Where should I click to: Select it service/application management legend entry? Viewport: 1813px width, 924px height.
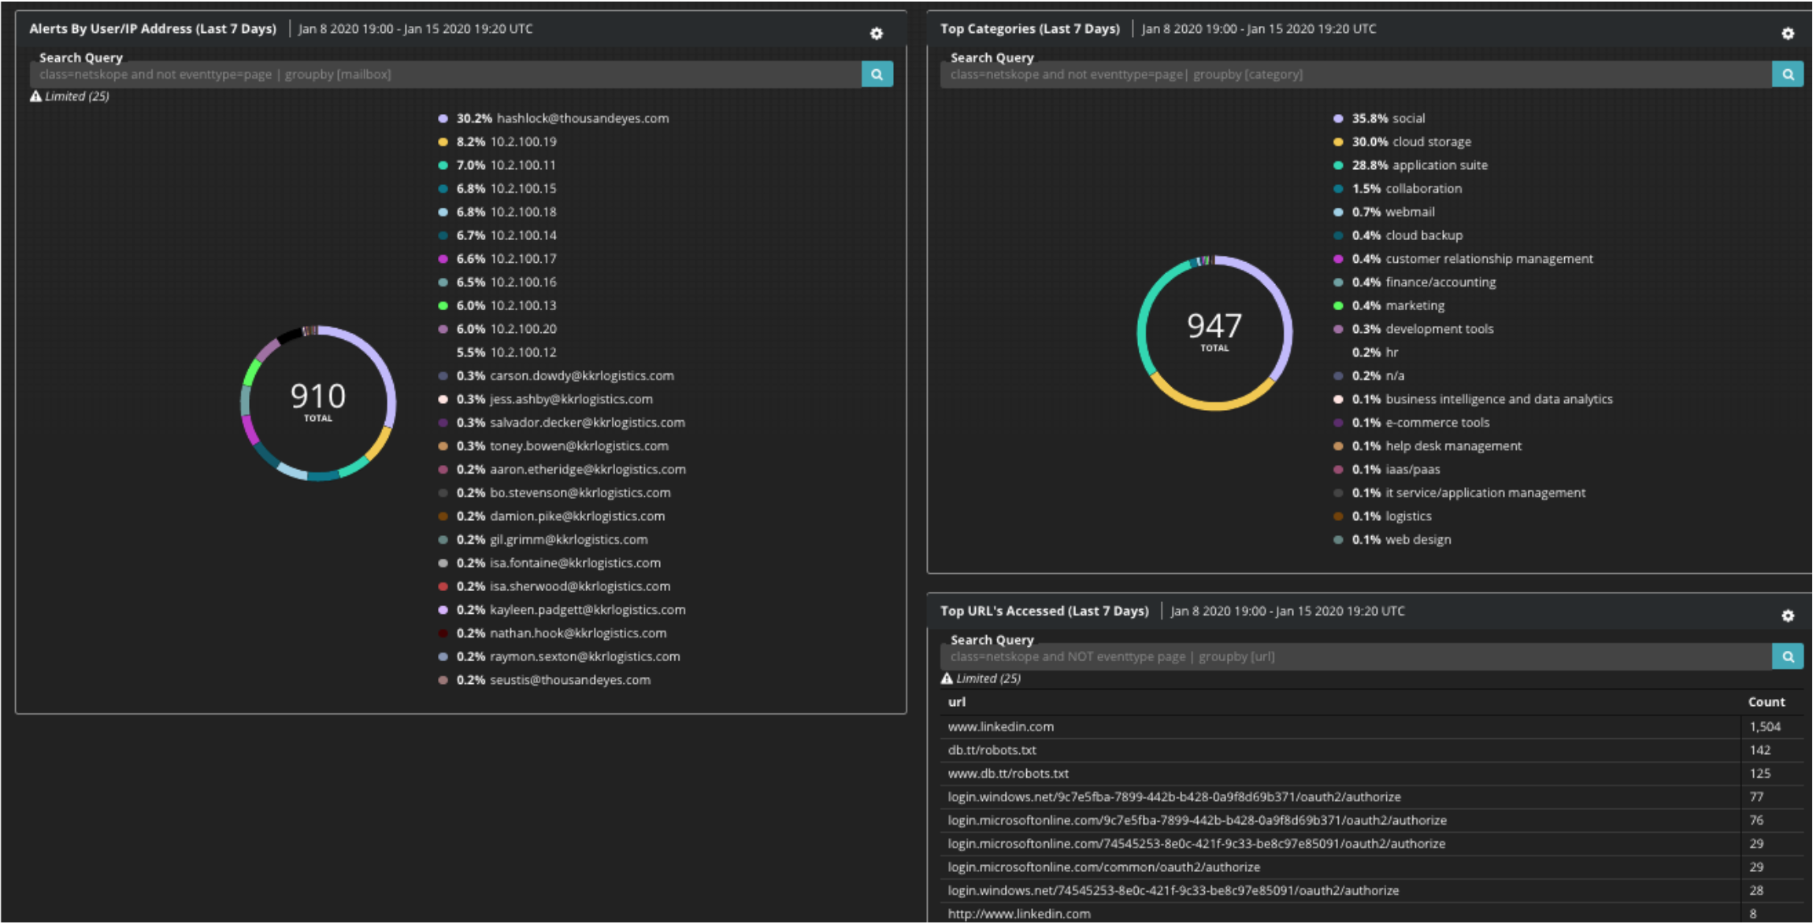(x=1459, y=493)
